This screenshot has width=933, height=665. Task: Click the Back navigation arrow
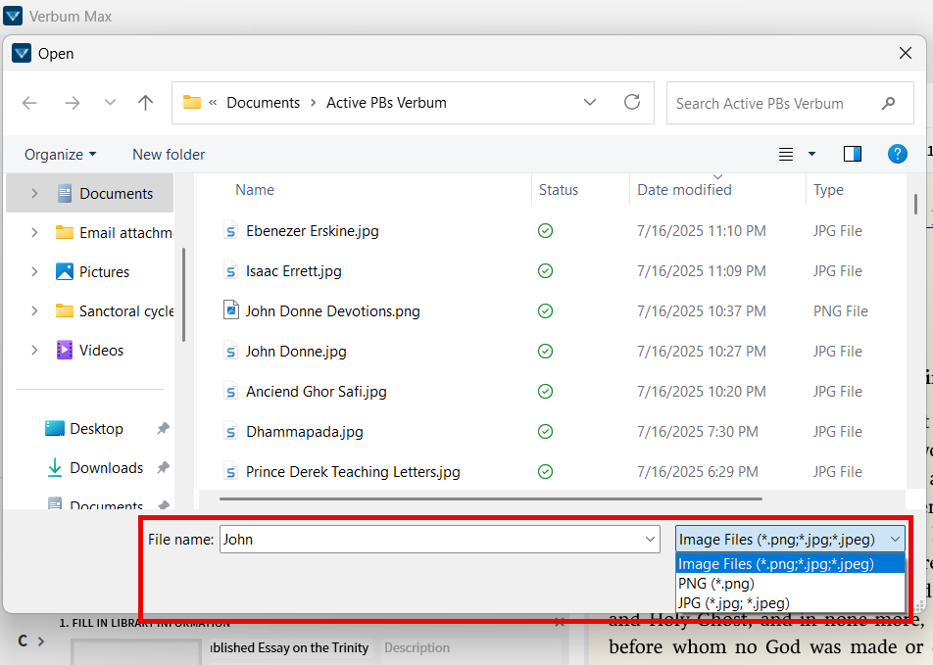(29, 103)
